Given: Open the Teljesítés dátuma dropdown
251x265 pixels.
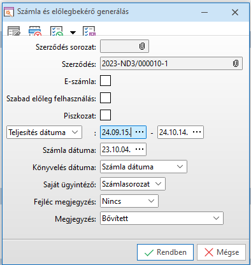Looking at the screenshot, I should pyautogui.click(x=44, y=132).
